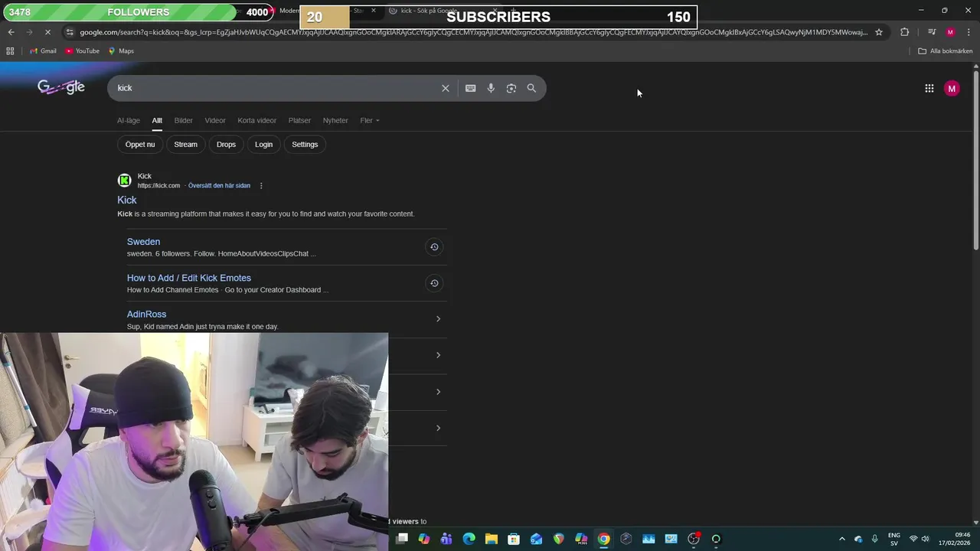Click the browser address bar URL

pyautogui.click(x=473, y=32)
